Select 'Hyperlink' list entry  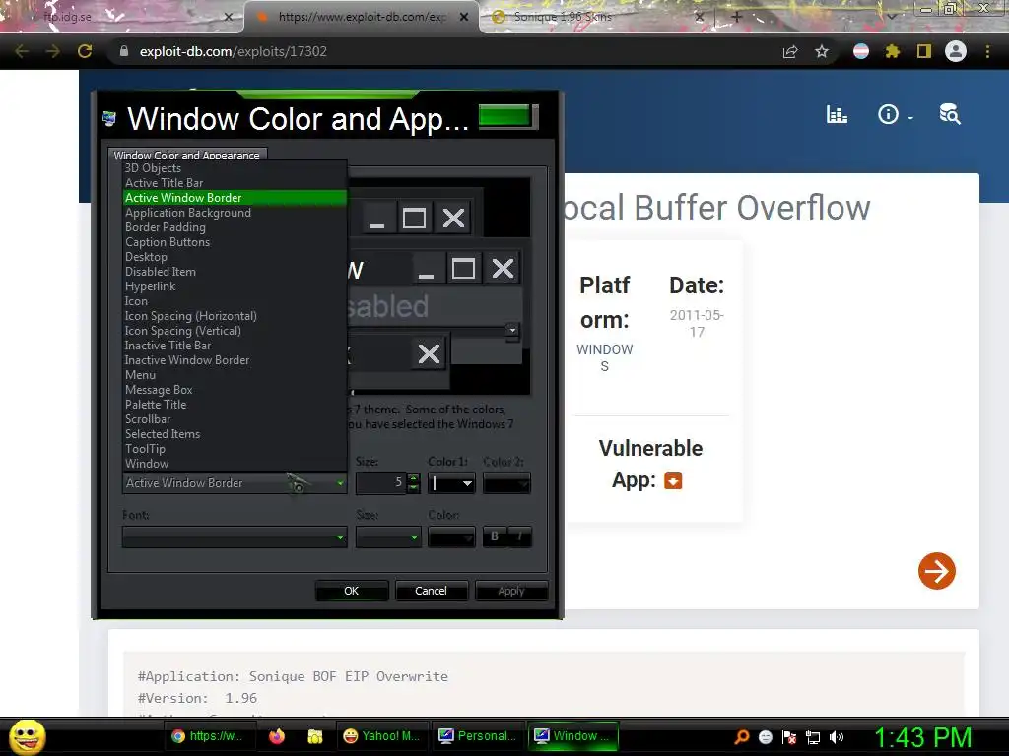tap(235, 286)
